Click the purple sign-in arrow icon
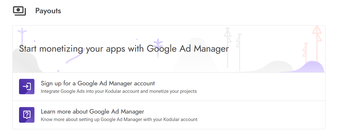Image resolution: width=340 pixels, height=139 pixels. (27, 87)
